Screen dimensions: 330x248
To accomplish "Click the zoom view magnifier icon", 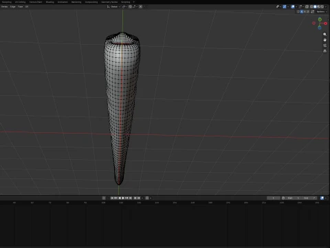I will coord(324,34).
